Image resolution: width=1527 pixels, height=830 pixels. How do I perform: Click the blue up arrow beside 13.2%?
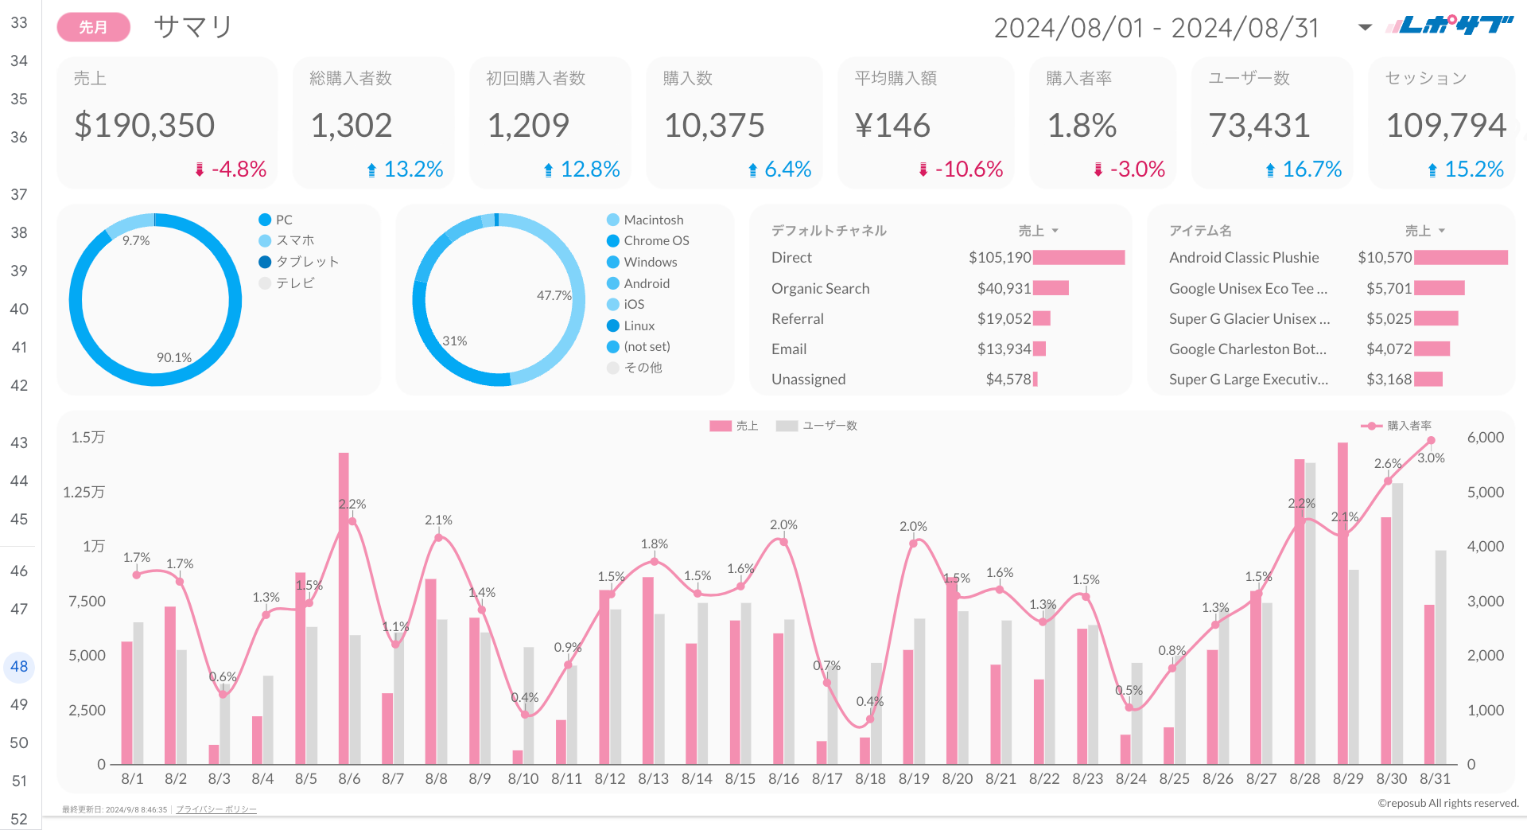coord(371,170)
